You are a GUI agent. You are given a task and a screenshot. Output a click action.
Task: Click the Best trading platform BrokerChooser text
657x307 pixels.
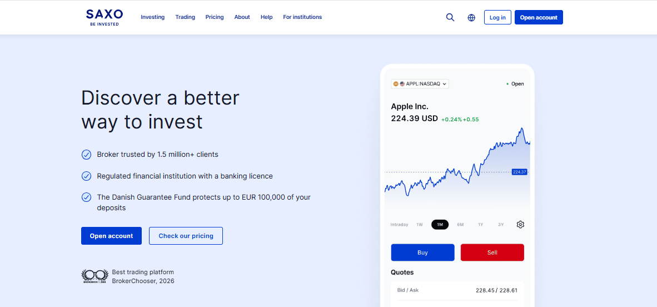(143, 276)
